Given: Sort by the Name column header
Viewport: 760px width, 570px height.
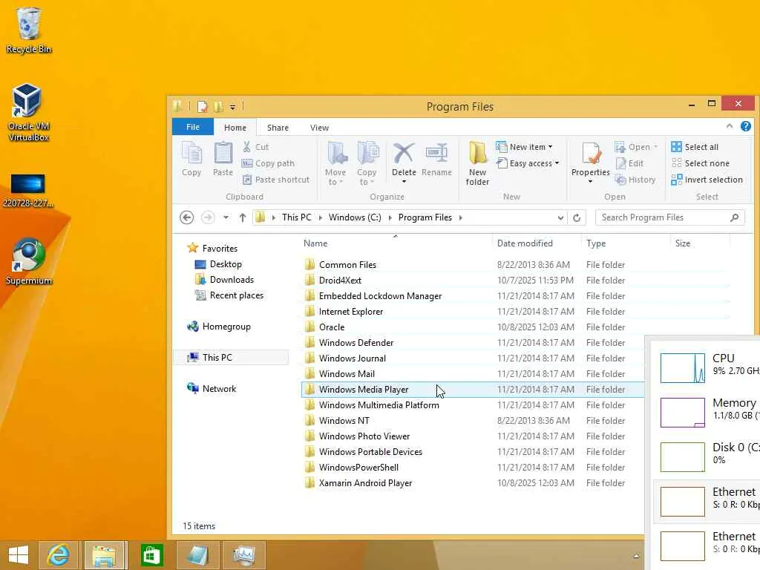Looking at the screenshot, I should (x=315, y=243).
